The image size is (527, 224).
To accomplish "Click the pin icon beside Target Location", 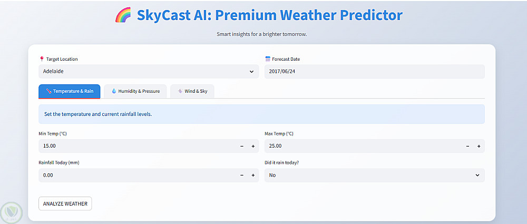I will 41,59.
